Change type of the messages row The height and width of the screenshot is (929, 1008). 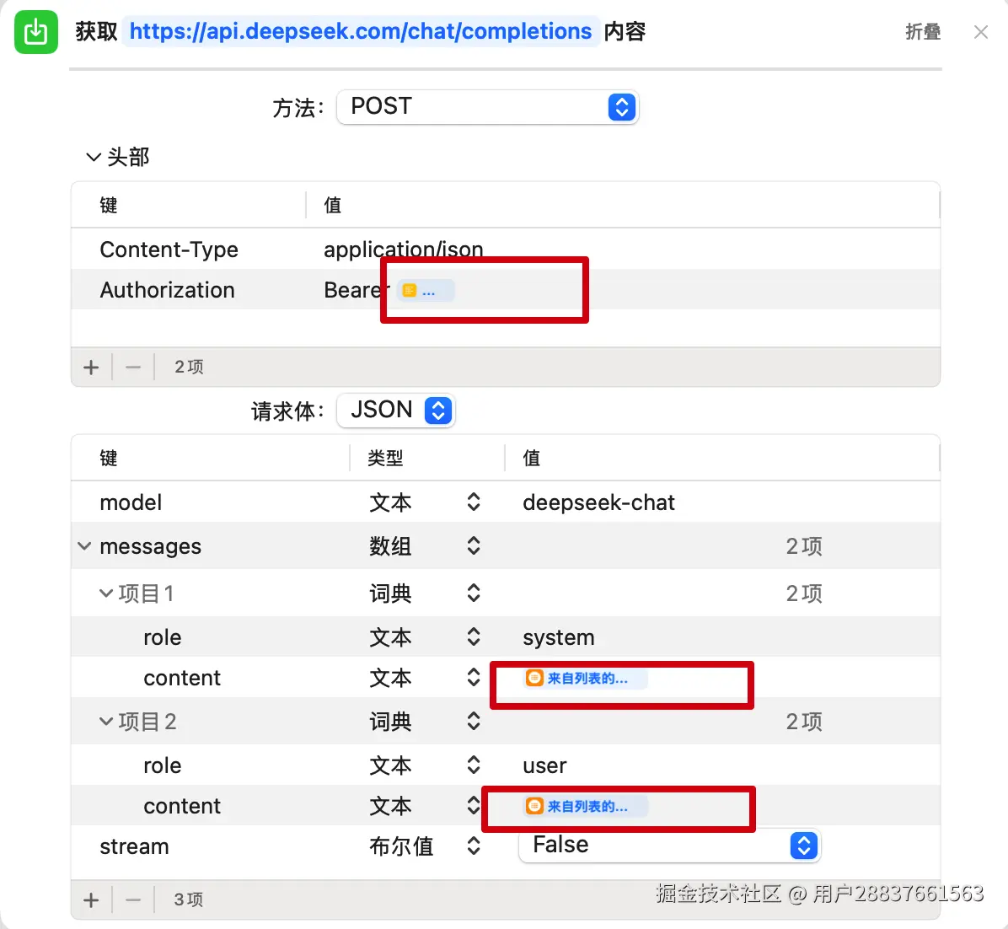point(474,545)
